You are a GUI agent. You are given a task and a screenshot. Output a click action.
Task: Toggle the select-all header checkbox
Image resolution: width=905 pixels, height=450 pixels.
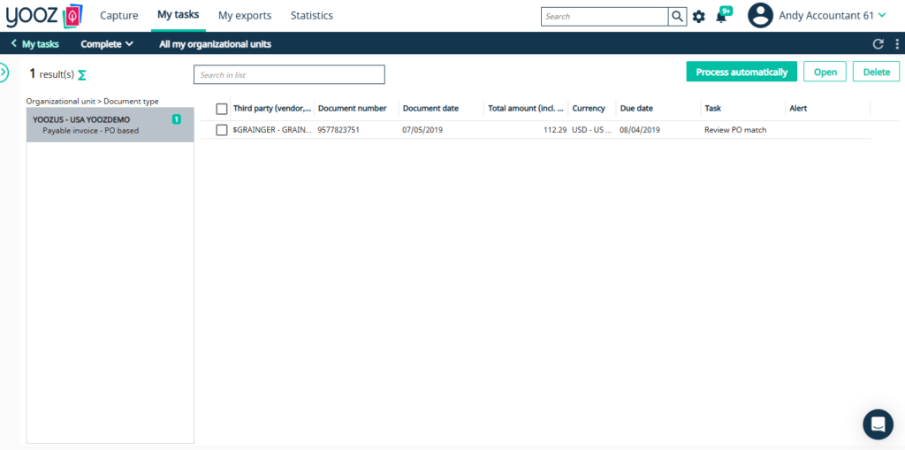click(x=222, y=109)
